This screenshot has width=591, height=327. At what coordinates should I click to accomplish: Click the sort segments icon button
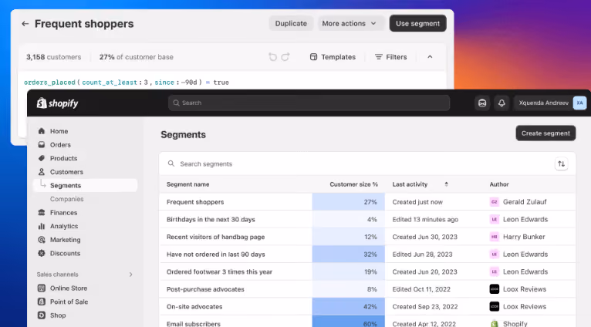click(x=561, y=163)
